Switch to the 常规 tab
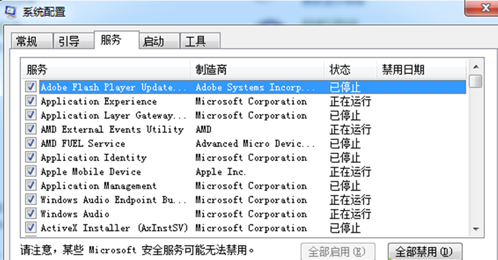 point(29,41)
